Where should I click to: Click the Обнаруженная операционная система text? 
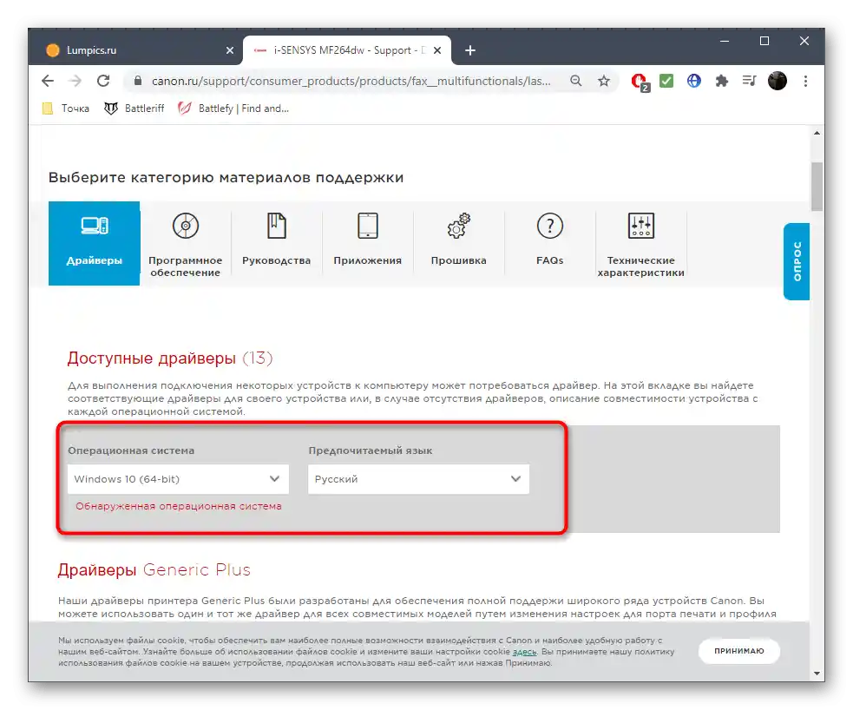pos(179,506)
